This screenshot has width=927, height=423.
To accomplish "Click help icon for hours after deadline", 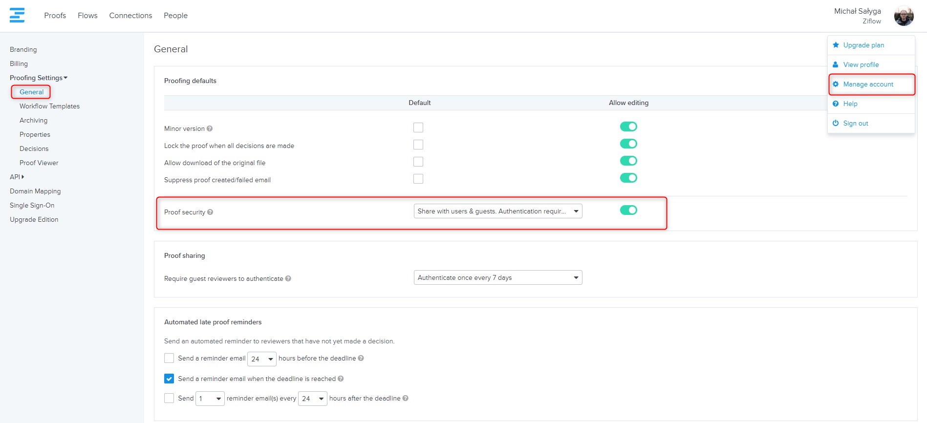I will [406, 398].
